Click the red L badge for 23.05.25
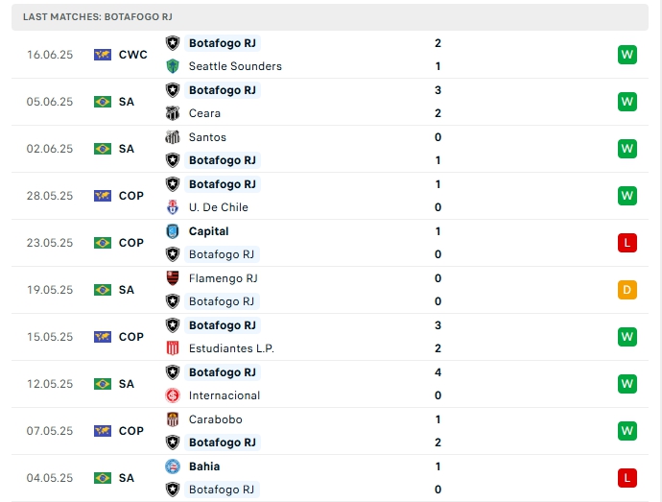Image resolution: width=662 pixels, height=502 pixels. coord(627,243)
